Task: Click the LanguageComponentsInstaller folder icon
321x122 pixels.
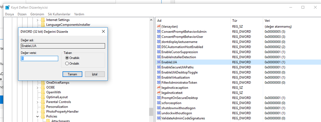Action: (x=43, y=25)
